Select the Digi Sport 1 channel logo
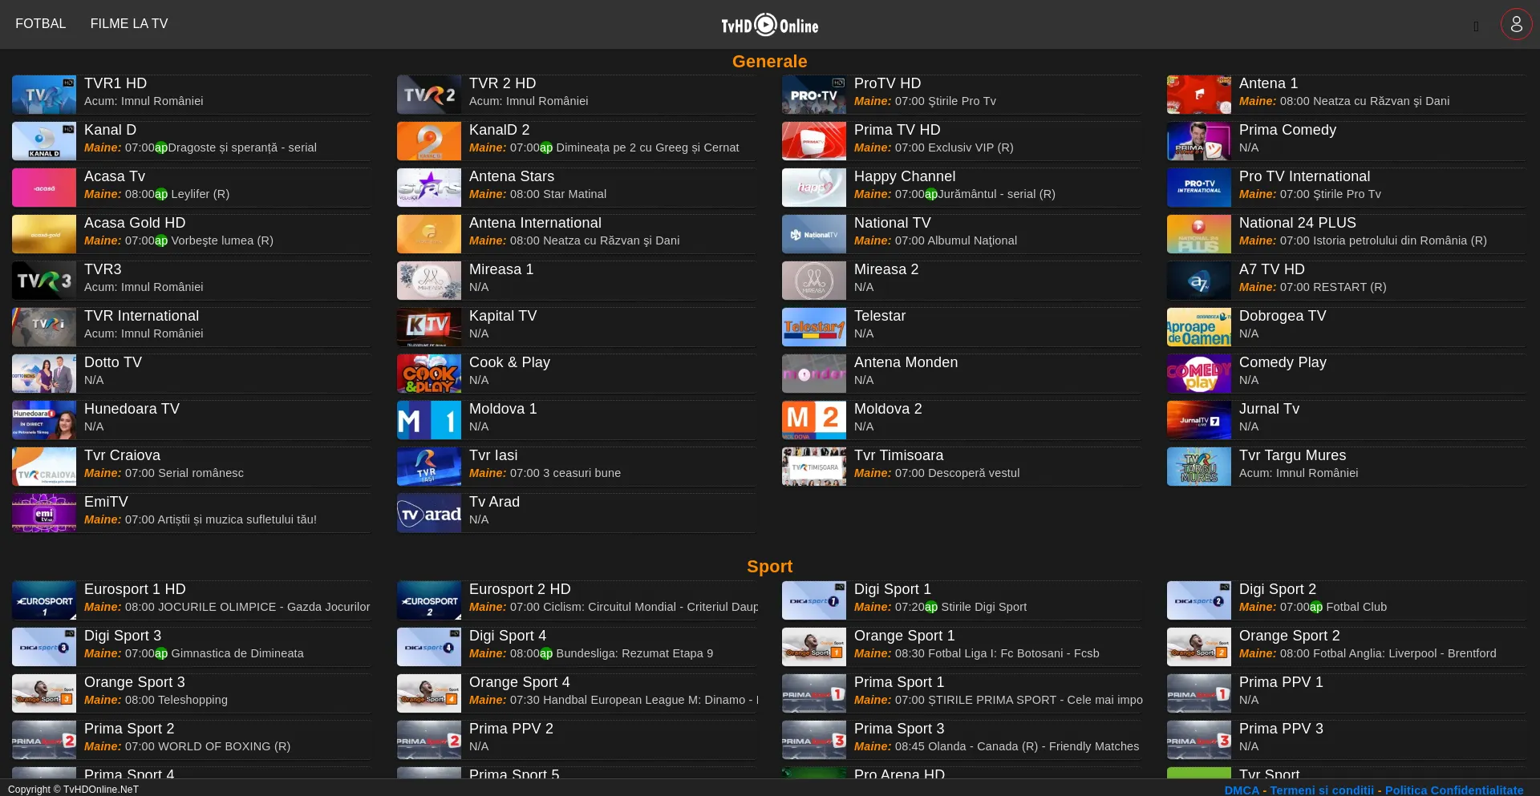 (813, 600)
